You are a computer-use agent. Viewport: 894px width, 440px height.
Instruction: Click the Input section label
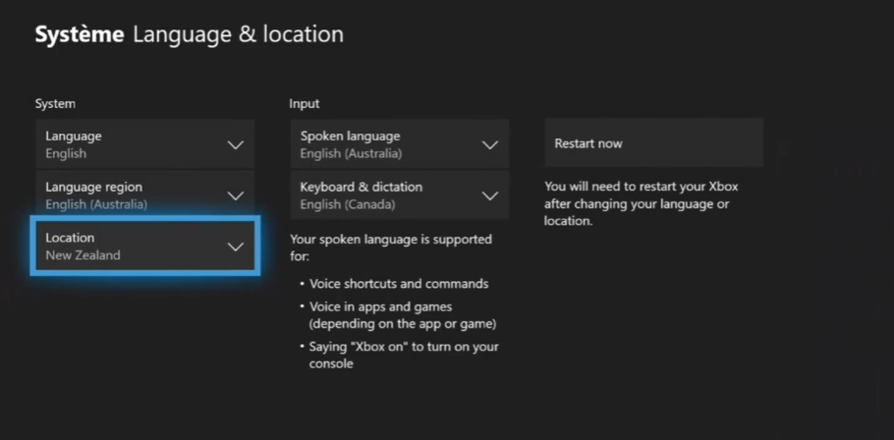tap(304, 103)
